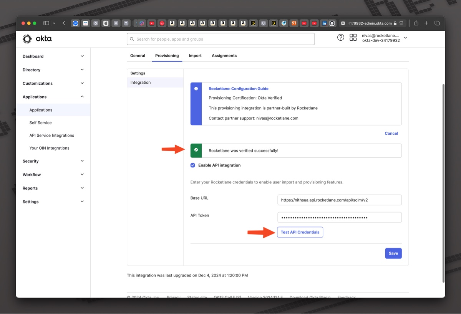
Task: Uncheck Enable API integration checkbox
Action: point(193,165)
